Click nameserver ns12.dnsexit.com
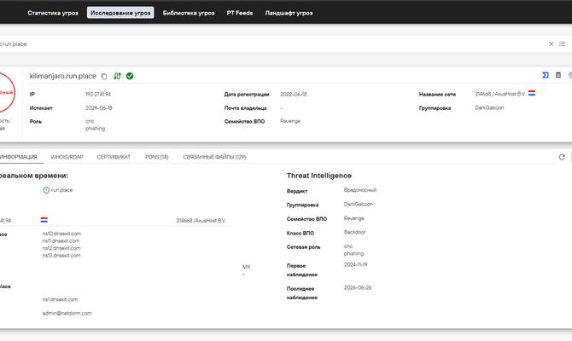572x341 pixels. coord(61,248)
